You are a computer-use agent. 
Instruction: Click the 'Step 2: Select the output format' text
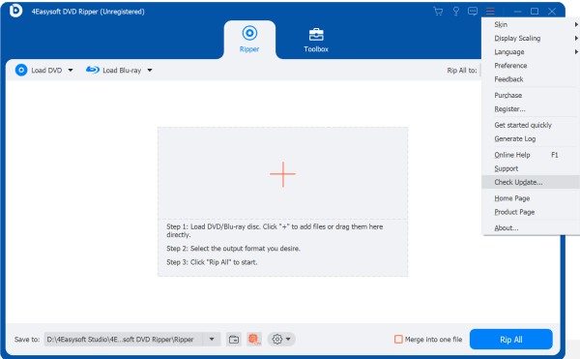233,249
